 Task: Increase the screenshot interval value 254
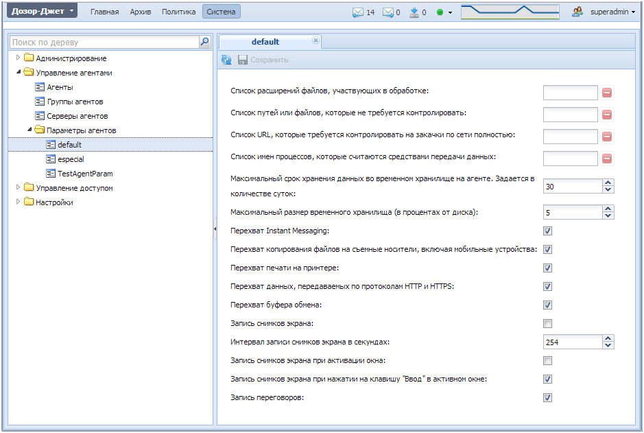(608, 338)
